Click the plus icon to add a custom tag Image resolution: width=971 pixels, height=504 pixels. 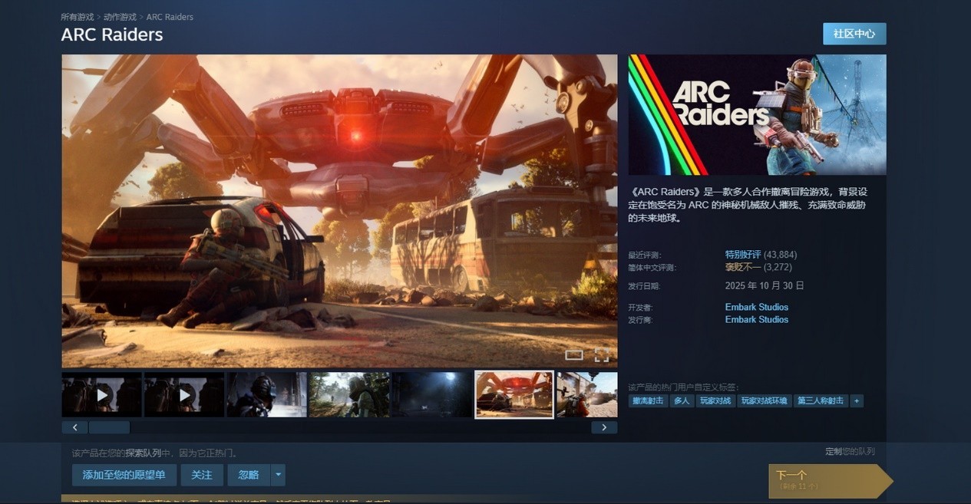857,400
